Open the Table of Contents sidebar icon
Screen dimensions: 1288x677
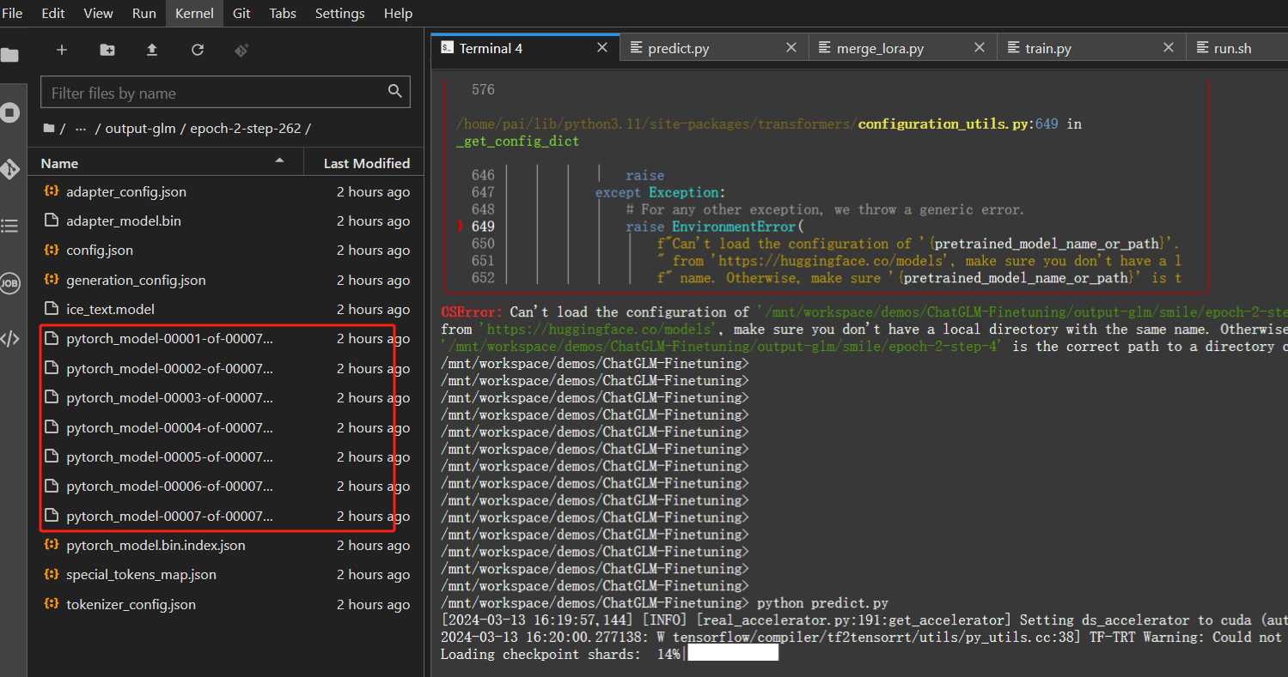tap(9, 226)
